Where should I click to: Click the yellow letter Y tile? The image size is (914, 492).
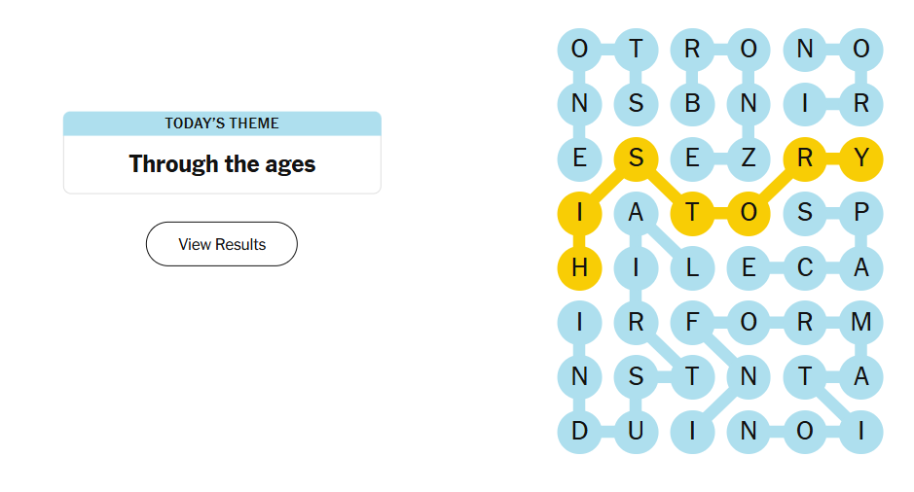click(x=860, y=158)
